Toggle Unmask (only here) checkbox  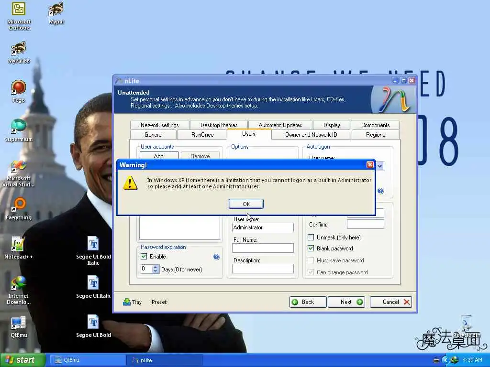pos(311,237)
